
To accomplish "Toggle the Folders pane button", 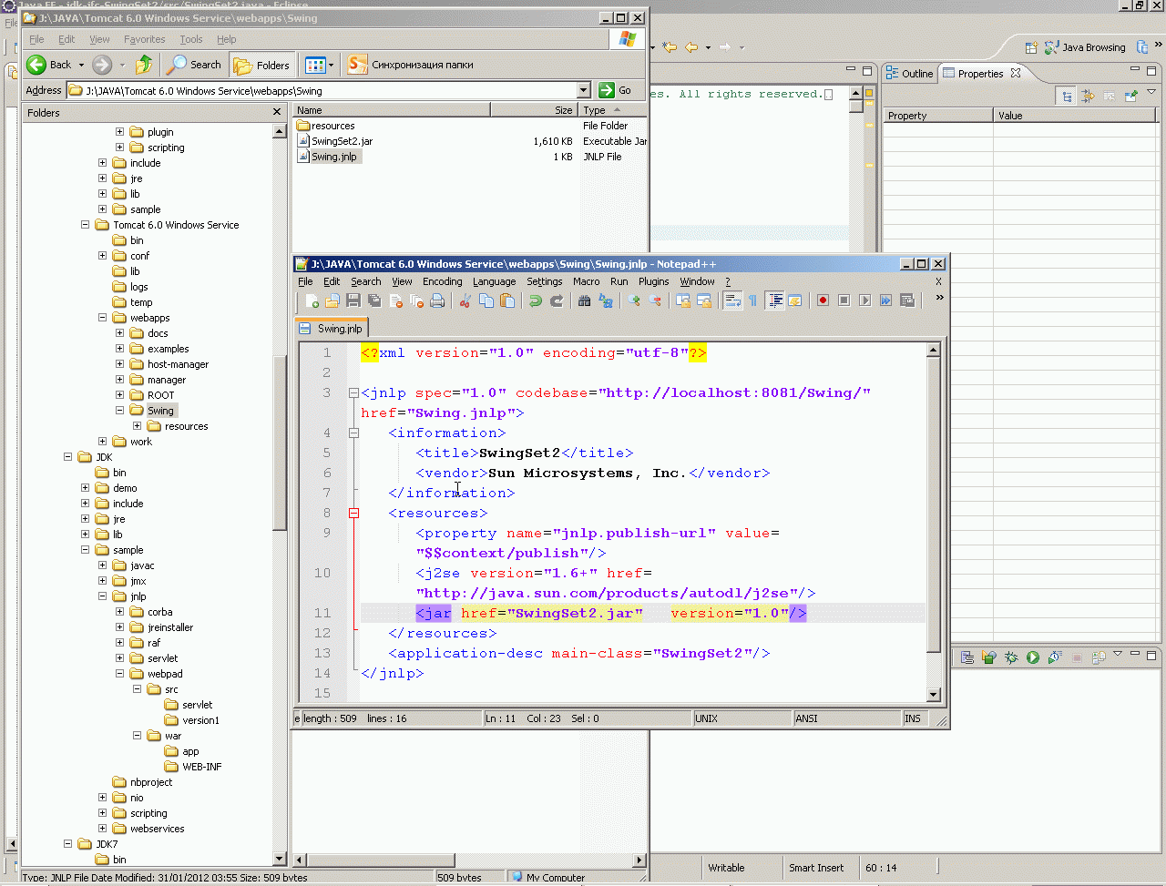I will coord(261,65).
